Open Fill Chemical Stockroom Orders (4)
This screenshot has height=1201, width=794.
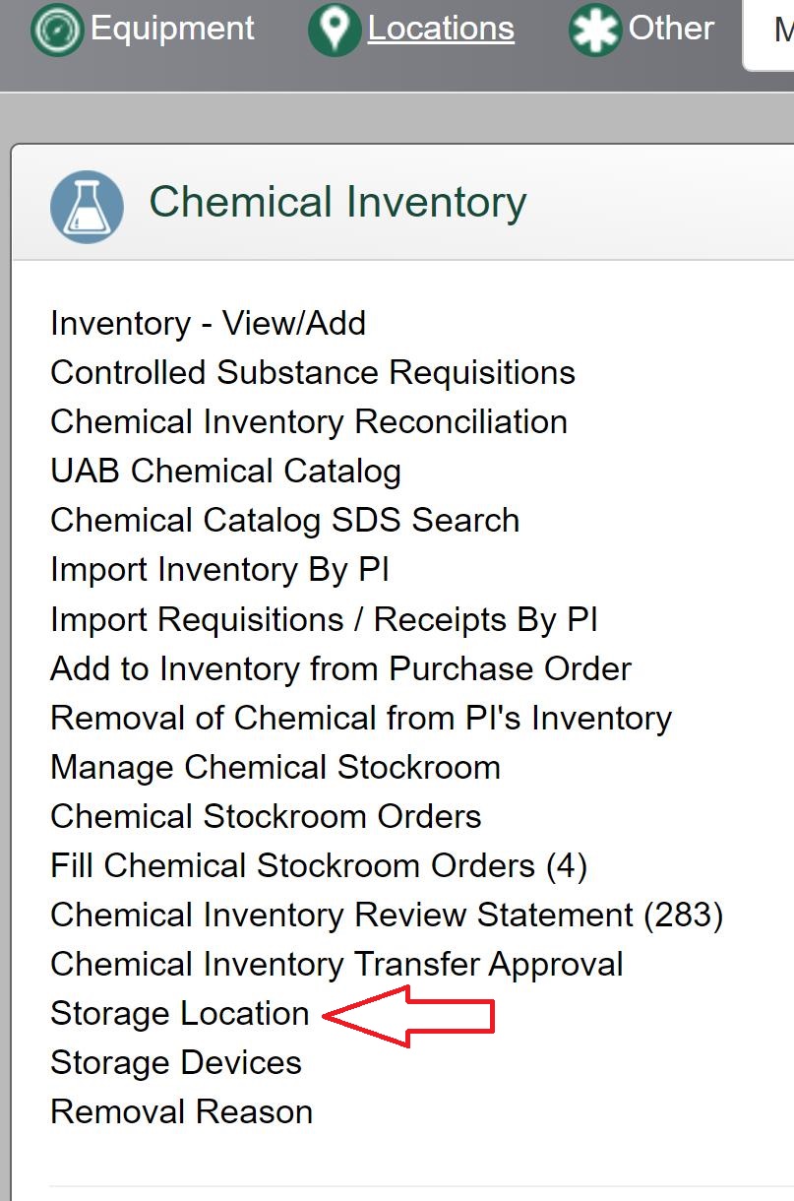pyautogui.click(x=318, y=865)
